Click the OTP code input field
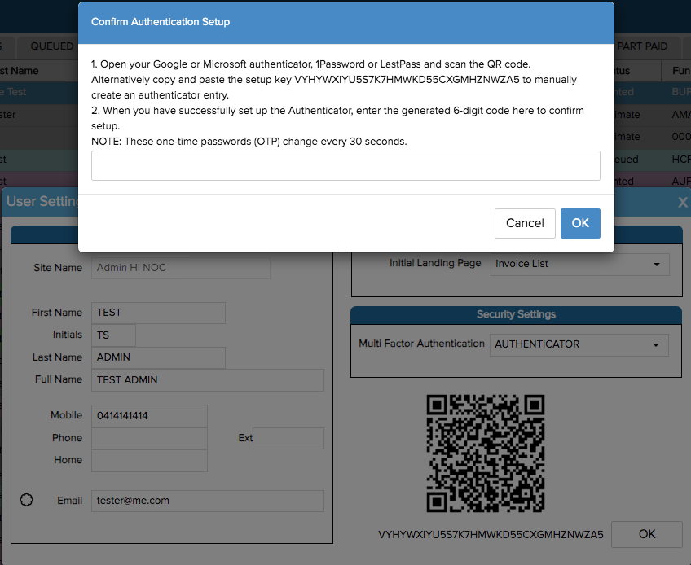The width and height of the screenshot is (691, 565). [345, 165]
